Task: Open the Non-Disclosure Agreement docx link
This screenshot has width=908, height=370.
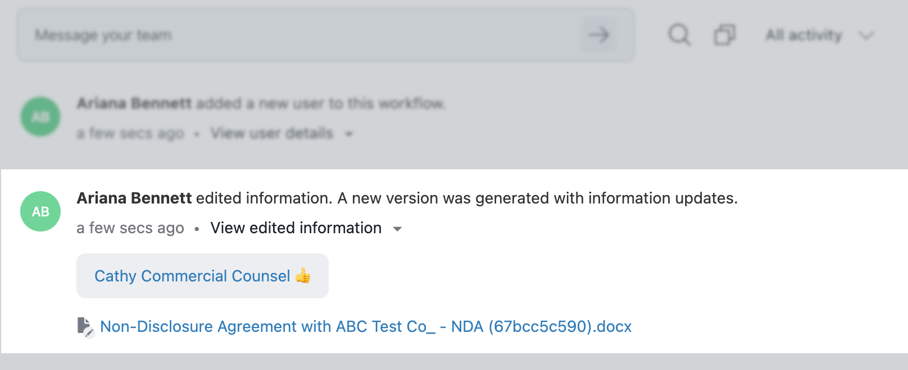Action: click(366, 326)
